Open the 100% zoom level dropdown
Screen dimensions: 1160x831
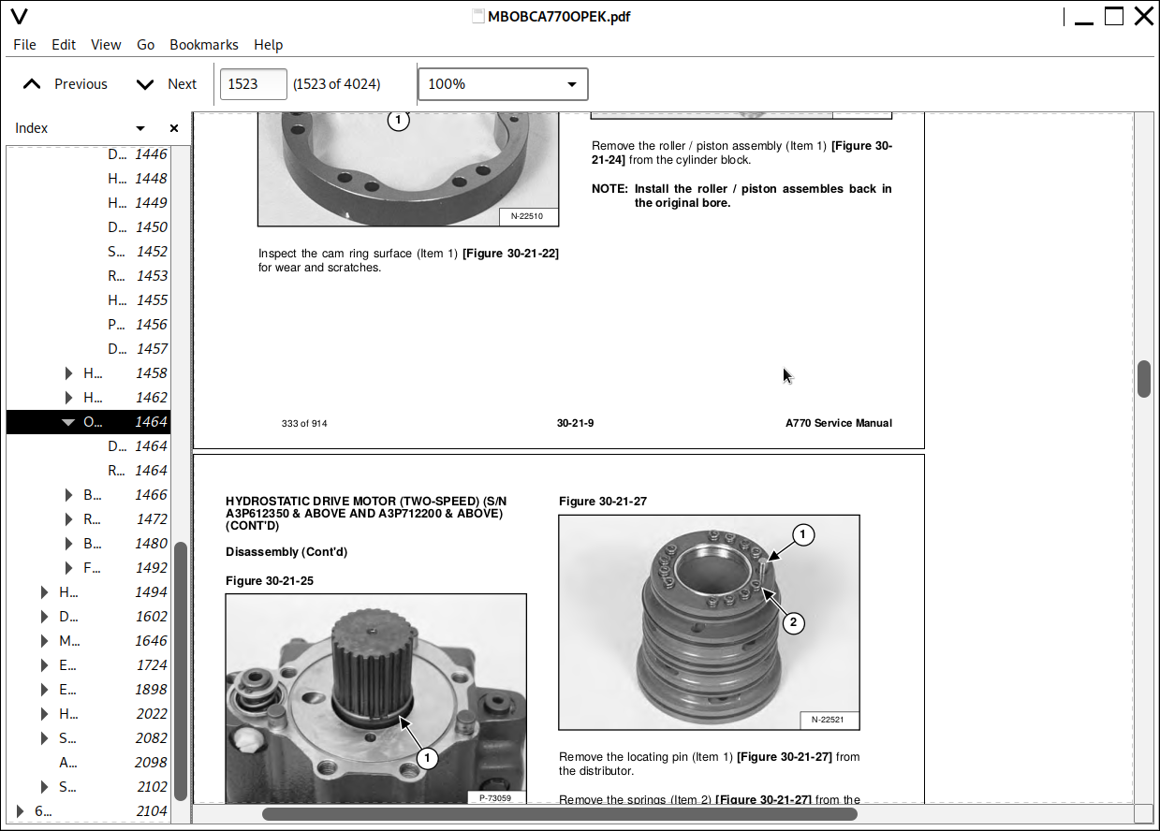point(503,84)
